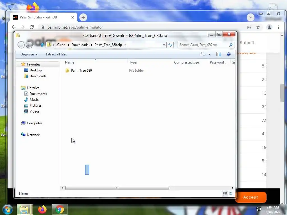Click the Pictures library icon
The height and width of the screenshot is (215, 287).
[26, 106]
